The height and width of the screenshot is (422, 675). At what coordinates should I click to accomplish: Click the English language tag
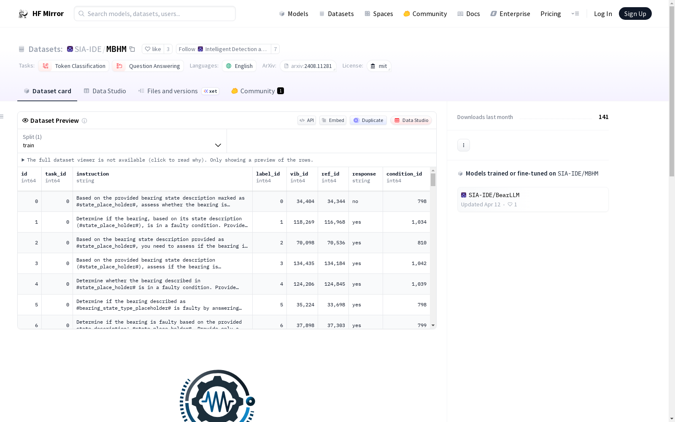point(239,66)
